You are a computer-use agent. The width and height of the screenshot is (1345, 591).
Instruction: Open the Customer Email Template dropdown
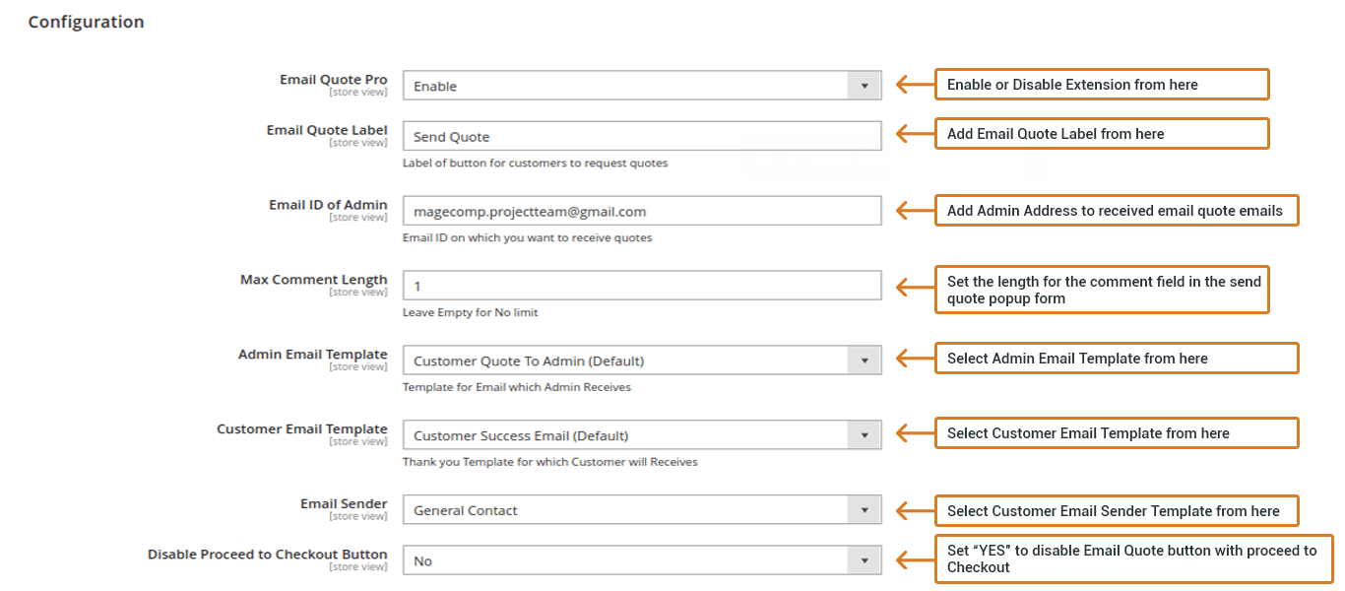point(630,435)
